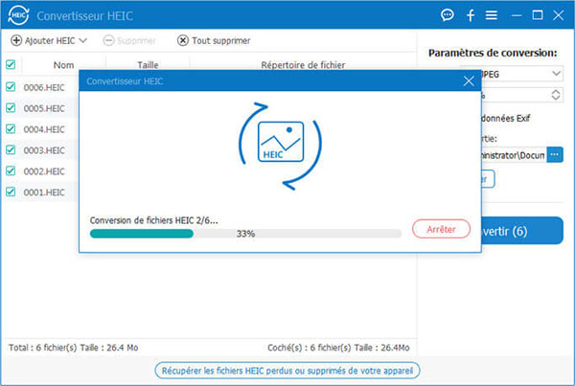Click the HEIC app logo in title bar

[x=17, y=14]
